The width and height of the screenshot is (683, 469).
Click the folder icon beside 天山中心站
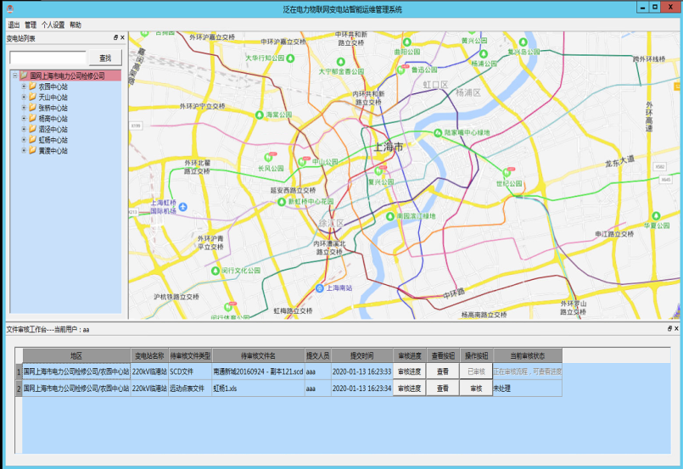(33, 97)
